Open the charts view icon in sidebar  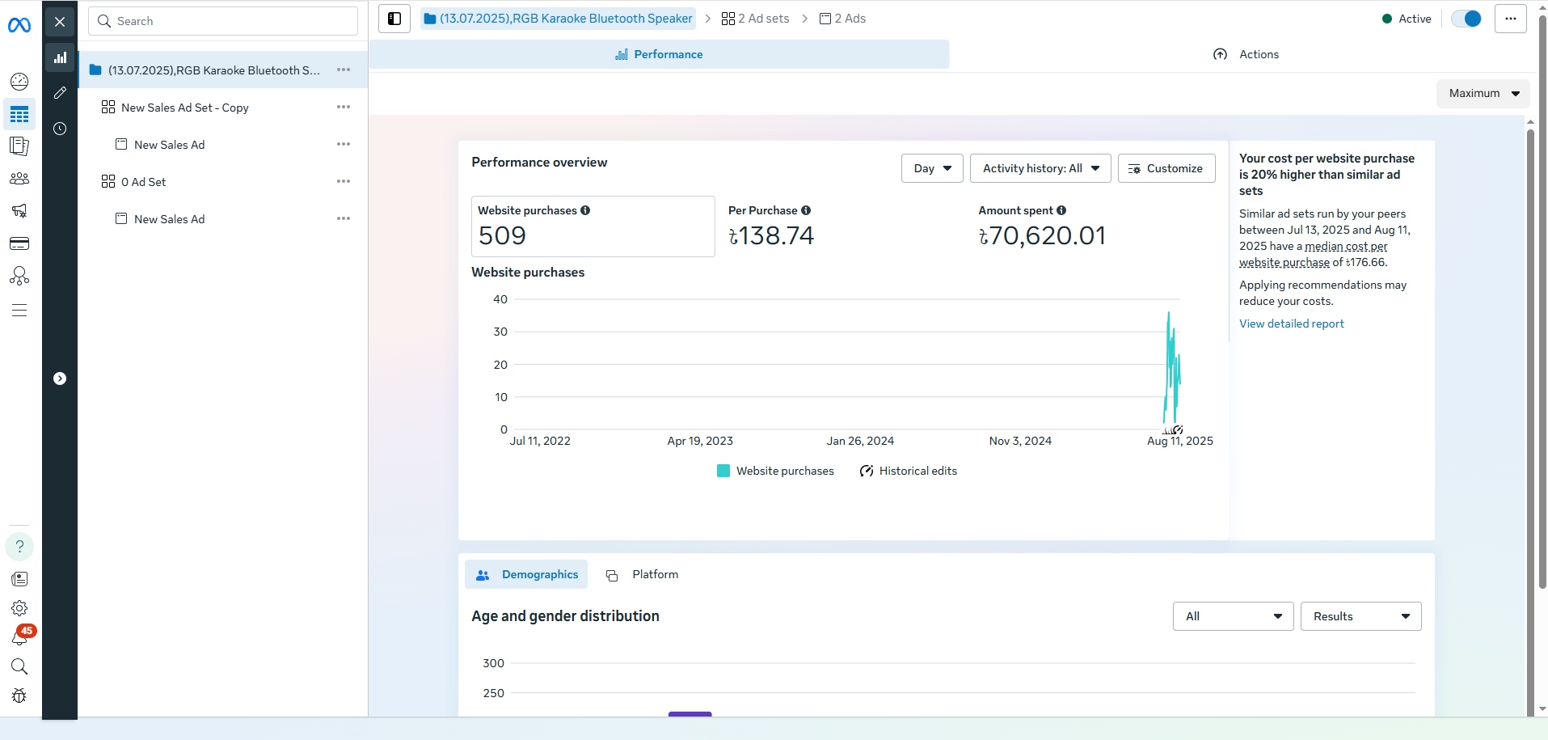60,57
